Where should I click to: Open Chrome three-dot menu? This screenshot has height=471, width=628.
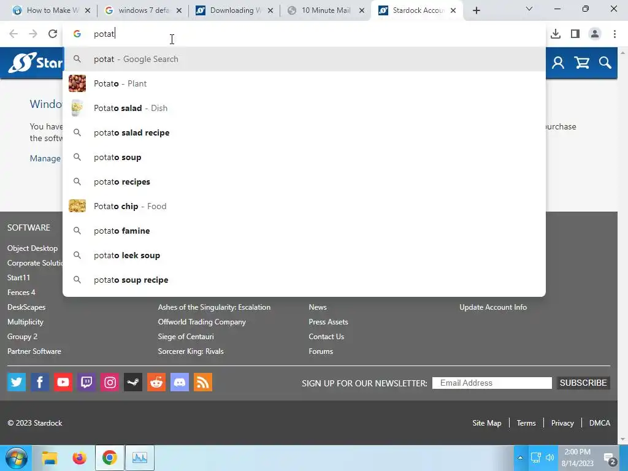[615, 34]
